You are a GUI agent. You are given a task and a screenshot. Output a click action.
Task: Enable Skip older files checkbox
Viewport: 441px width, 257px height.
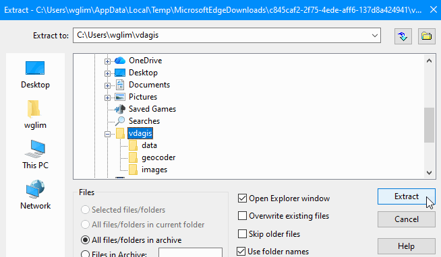tap(242, 233)
